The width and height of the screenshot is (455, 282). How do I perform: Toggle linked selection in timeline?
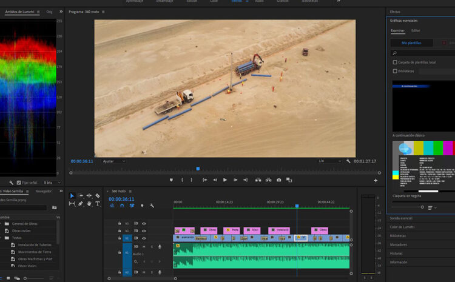[x=132, y=206]
